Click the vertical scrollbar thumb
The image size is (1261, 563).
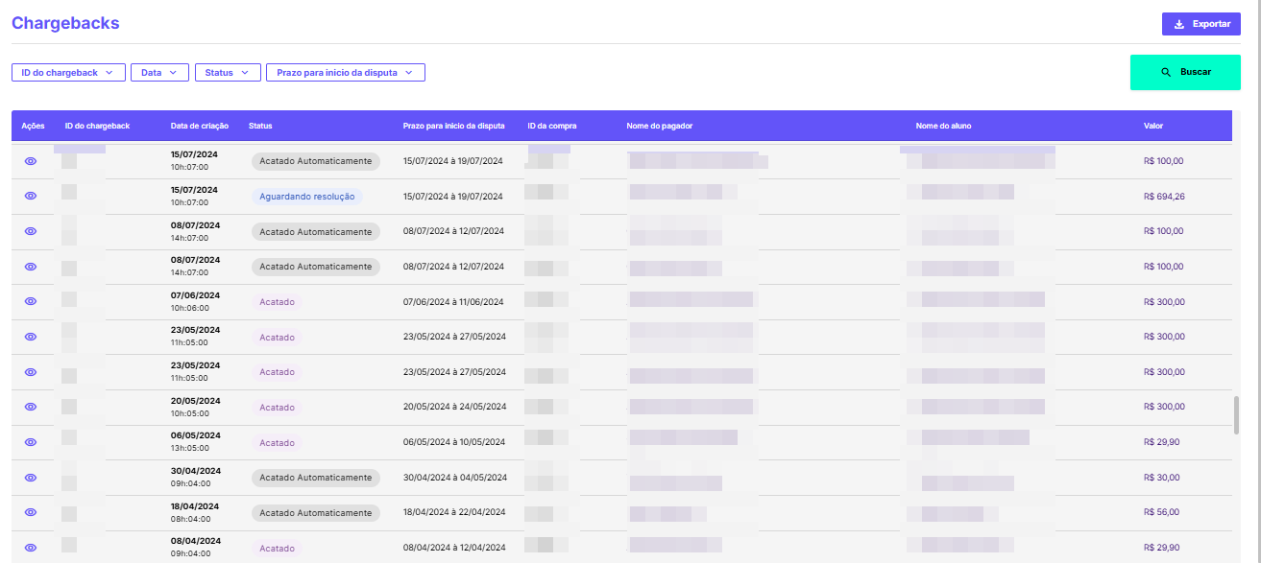point(1236,414)
